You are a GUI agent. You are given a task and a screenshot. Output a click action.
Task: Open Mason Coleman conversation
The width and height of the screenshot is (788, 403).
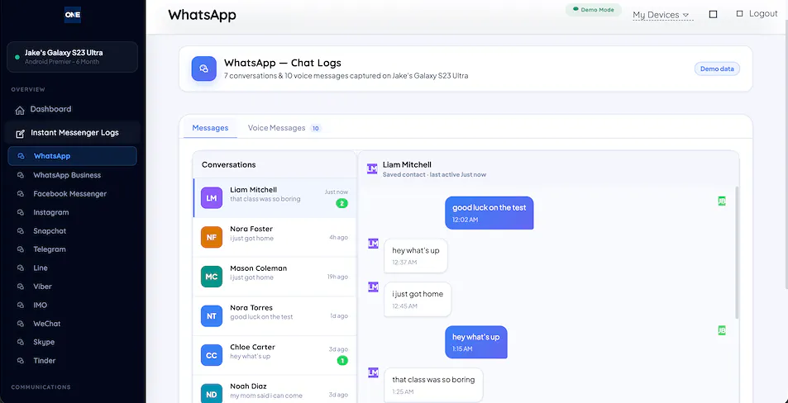(275, 277)
